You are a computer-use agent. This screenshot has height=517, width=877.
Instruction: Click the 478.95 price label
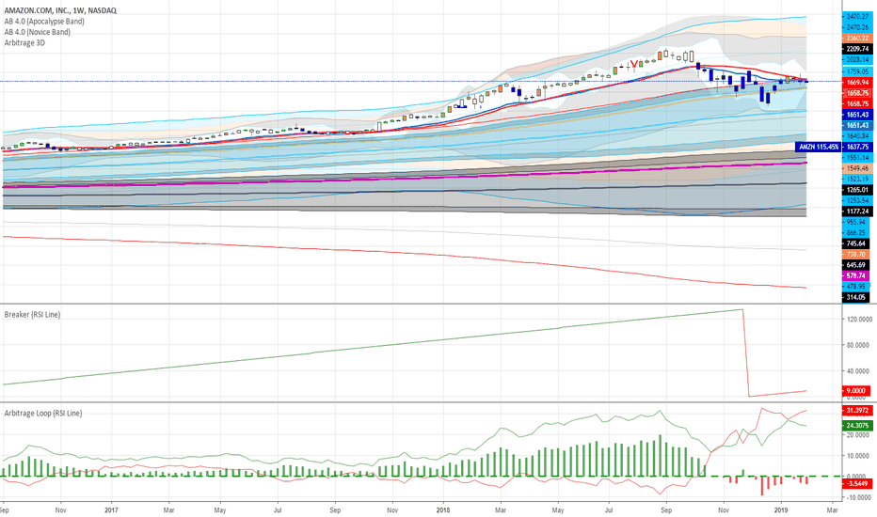(x=856, y=286)
